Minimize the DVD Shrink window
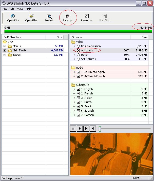The height and width of the screenshot is (181, 154). tap(138, 3)
